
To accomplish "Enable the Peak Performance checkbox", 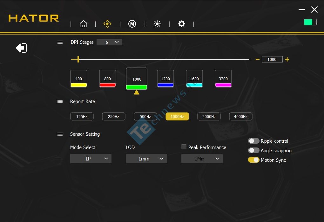I will tap(184, 147).
